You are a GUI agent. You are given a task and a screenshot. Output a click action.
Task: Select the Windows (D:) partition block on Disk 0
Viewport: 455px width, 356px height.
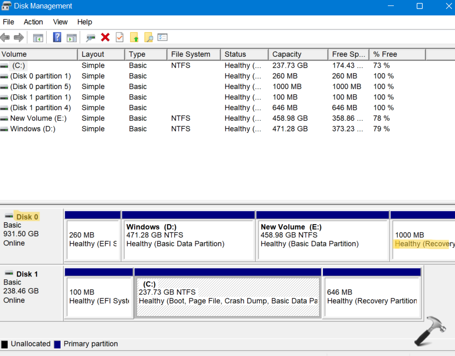(188, 240)
